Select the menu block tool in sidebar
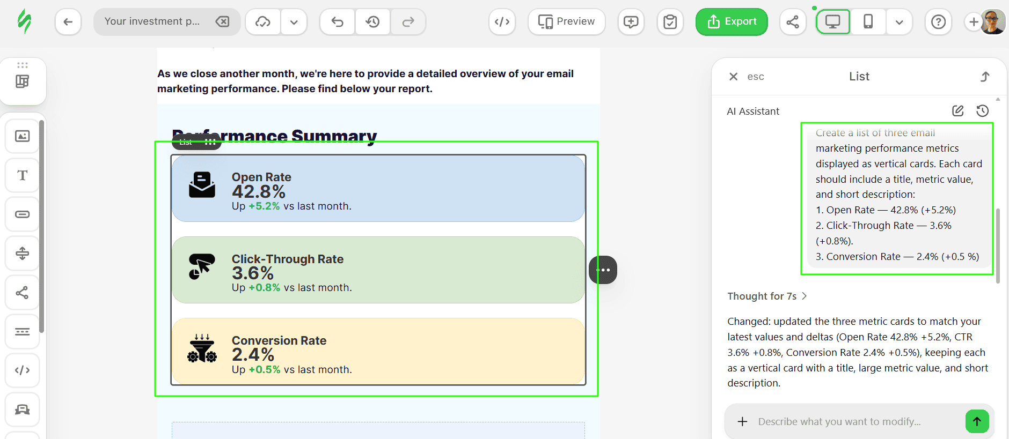 (x=23, y=331)
